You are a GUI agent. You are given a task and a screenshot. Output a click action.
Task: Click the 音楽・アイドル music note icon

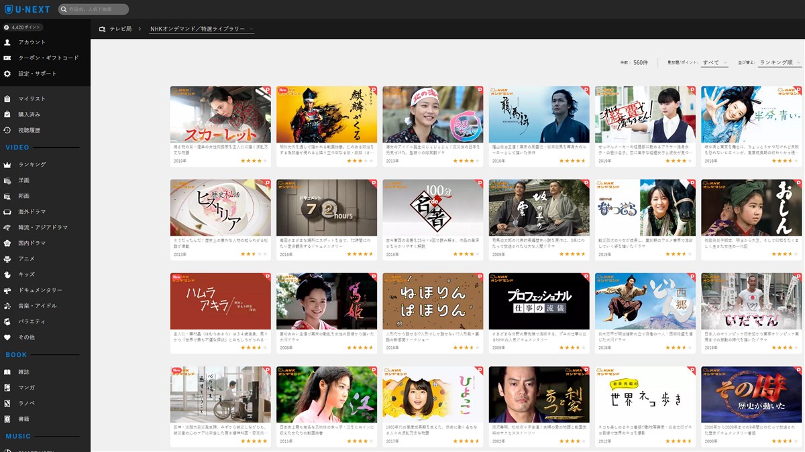tap(7, 305)
